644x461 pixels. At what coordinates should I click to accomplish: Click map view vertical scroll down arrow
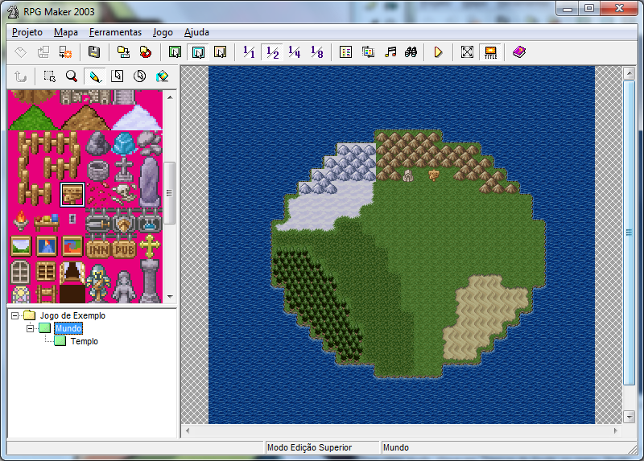pyautogui.click(x=630, y=417)
